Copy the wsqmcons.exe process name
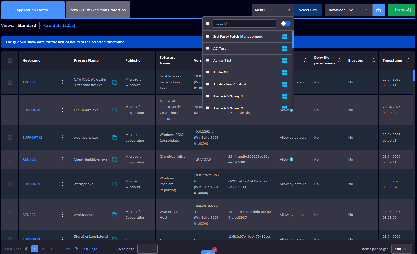 coord(114,138)
